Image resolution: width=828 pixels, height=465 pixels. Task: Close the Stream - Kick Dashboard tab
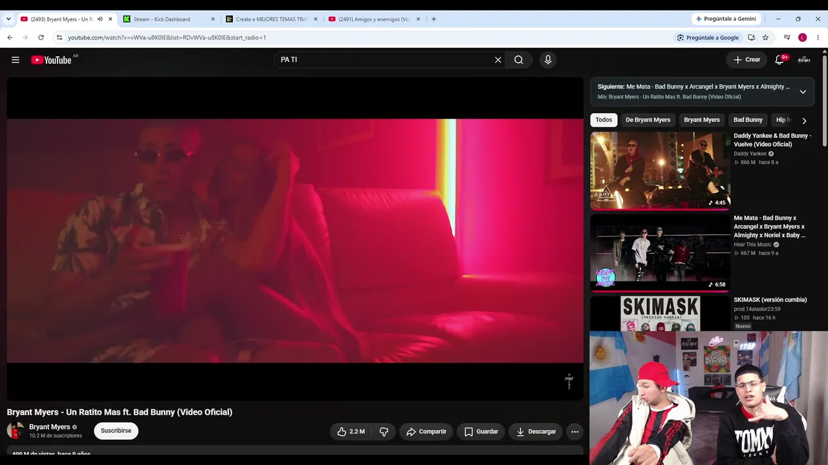(x=213, y=19)
